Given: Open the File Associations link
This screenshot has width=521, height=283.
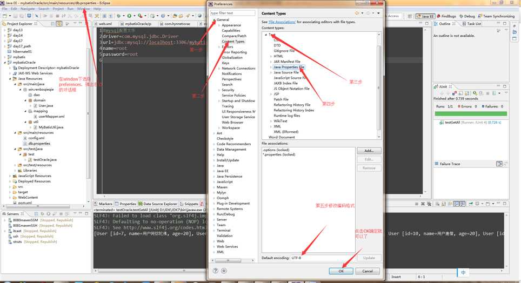Looking at the screenshot, I should (x=282, y=22).
